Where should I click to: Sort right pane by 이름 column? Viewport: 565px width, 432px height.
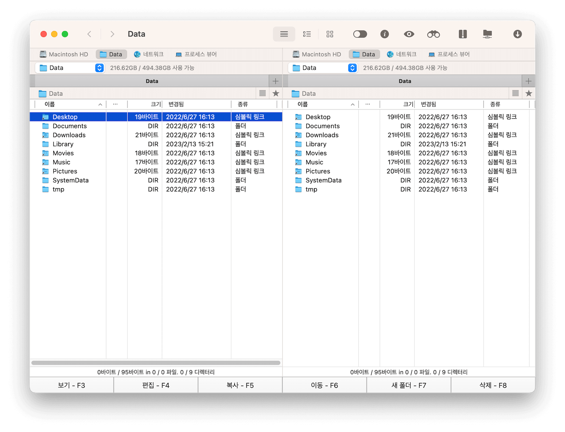tap(323, 104)
